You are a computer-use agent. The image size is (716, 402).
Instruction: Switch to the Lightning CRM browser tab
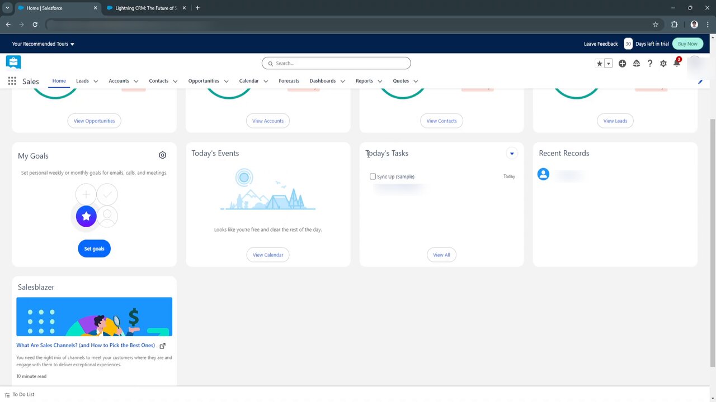click(145, 8)
